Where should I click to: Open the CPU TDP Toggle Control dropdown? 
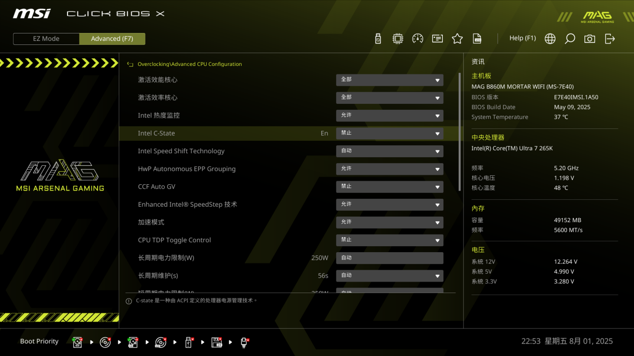point(389,240)
